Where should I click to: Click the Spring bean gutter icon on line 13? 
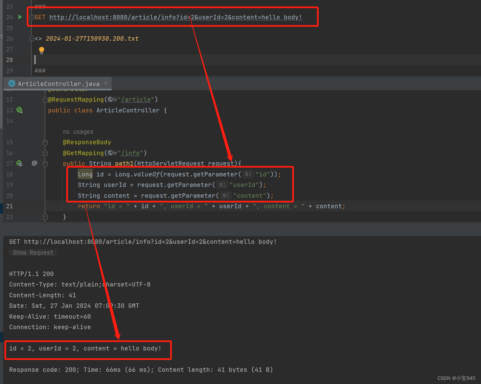coord(19,110)
